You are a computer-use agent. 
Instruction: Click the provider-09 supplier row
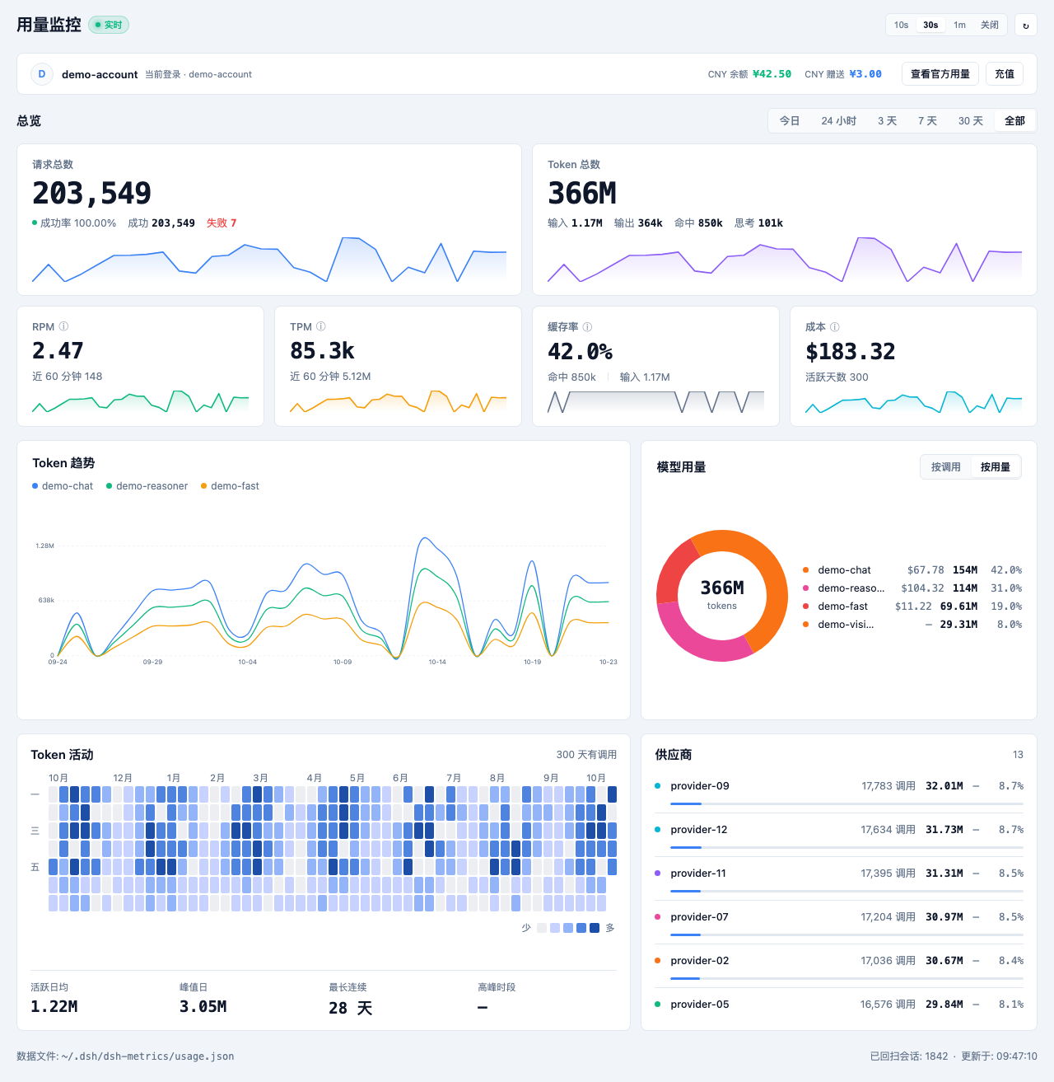click(x=839, y=791)
